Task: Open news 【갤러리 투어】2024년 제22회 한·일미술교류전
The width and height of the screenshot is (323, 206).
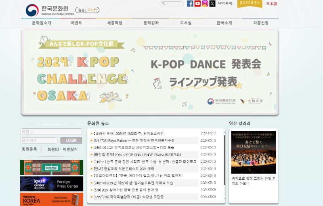Action: [x=128, y=133]
